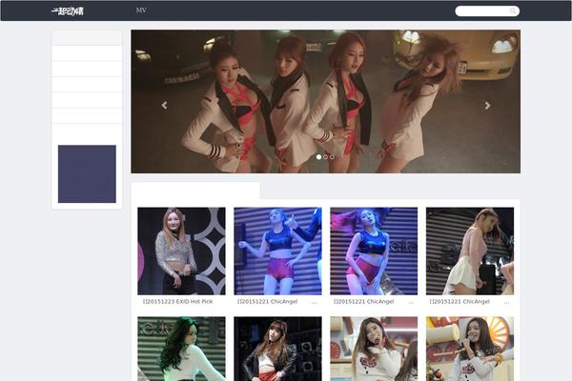Viewport: 572px width, 381px height.
Task: Focus the search input field in the header
Action: tap(487, 10)
